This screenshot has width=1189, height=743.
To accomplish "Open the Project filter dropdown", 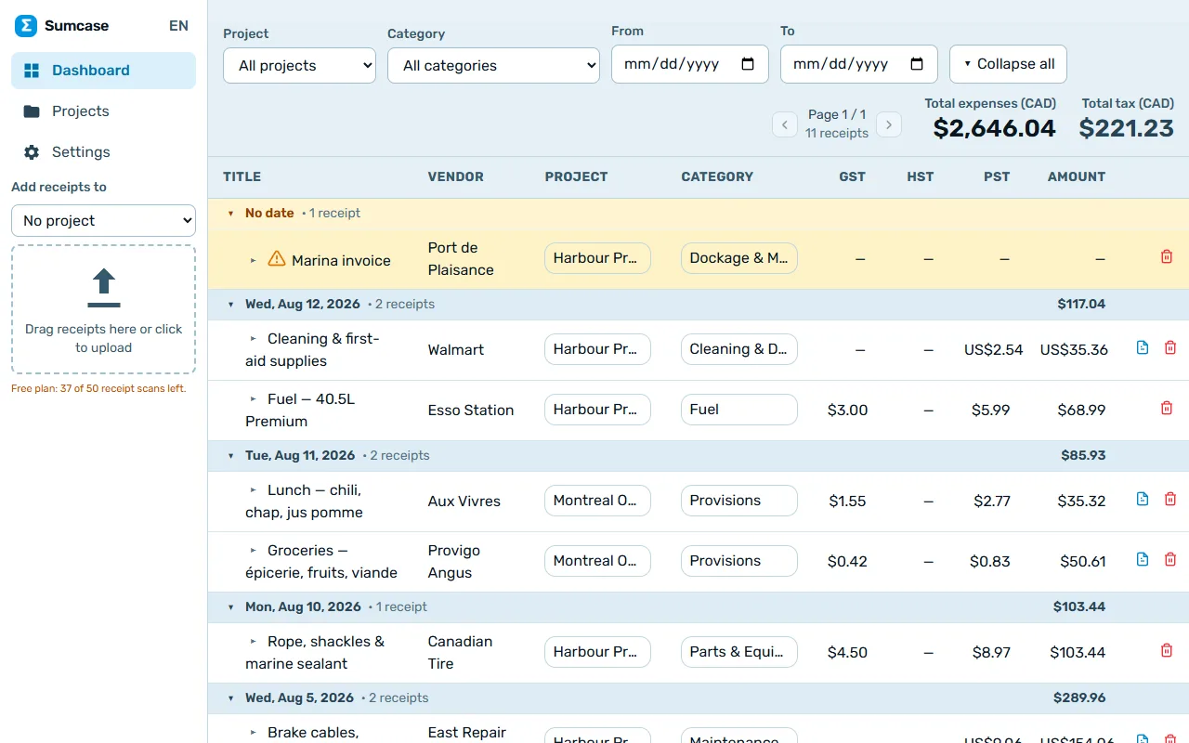I will click(x=299, y=66).
